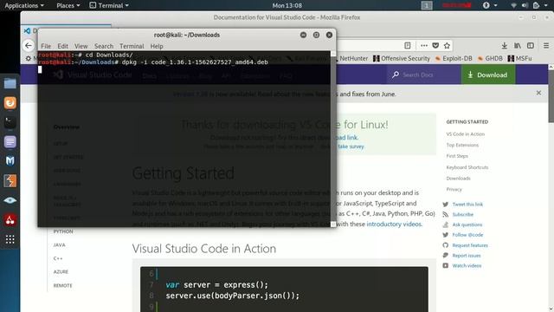Dismiss the version update banner
The image size is (554, 312).
point(538,93)
